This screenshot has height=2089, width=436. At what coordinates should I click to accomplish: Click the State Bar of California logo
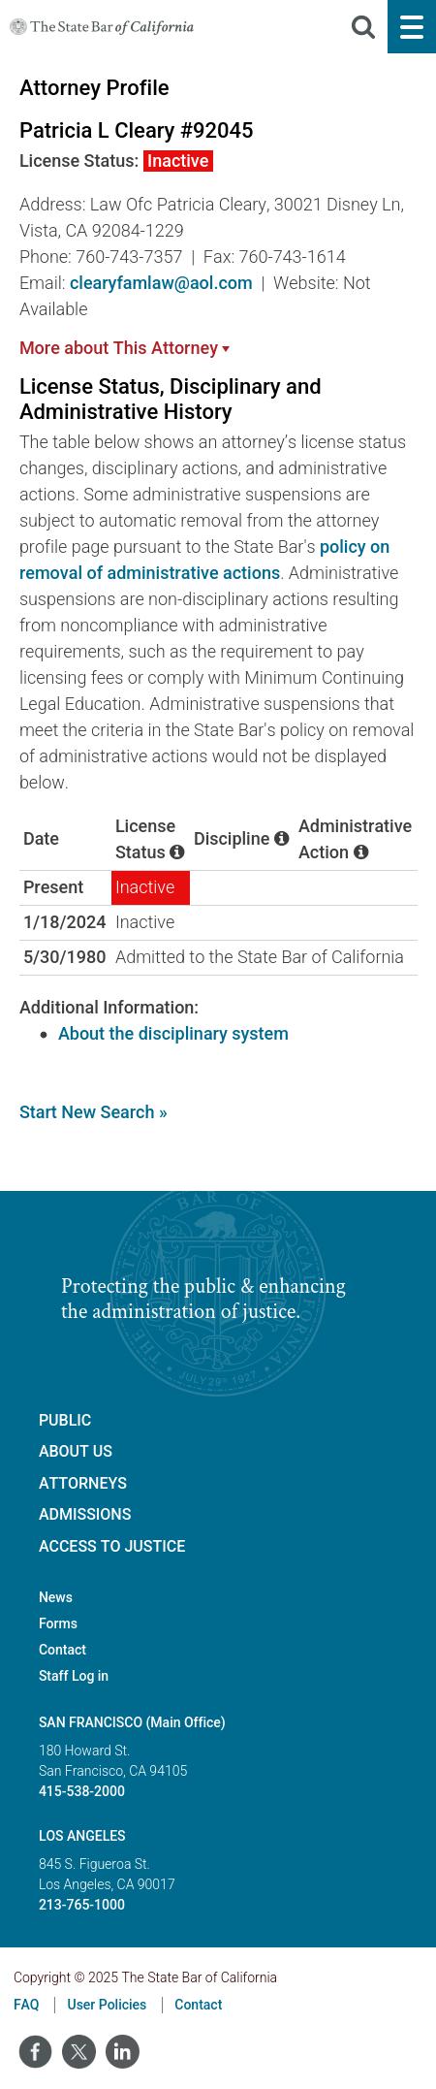[x=102, y=27]
